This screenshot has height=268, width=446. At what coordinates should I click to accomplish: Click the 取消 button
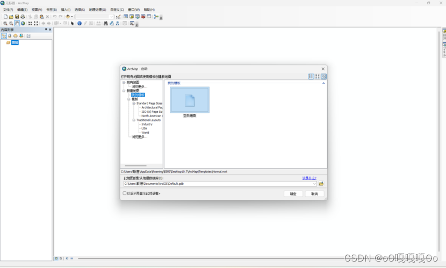pos(314,194)
